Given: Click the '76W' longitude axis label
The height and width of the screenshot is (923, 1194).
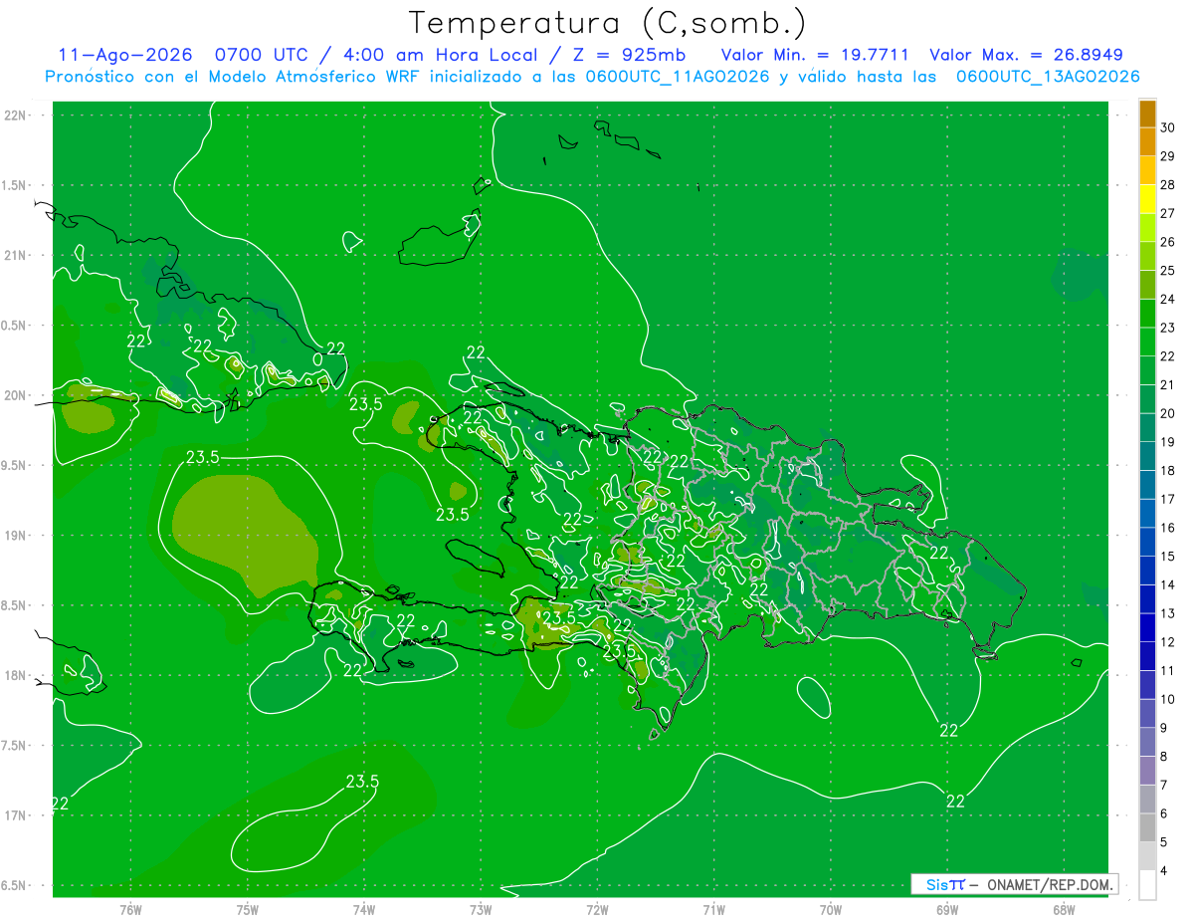Looking at the screenshot, I should coord(130,909).
